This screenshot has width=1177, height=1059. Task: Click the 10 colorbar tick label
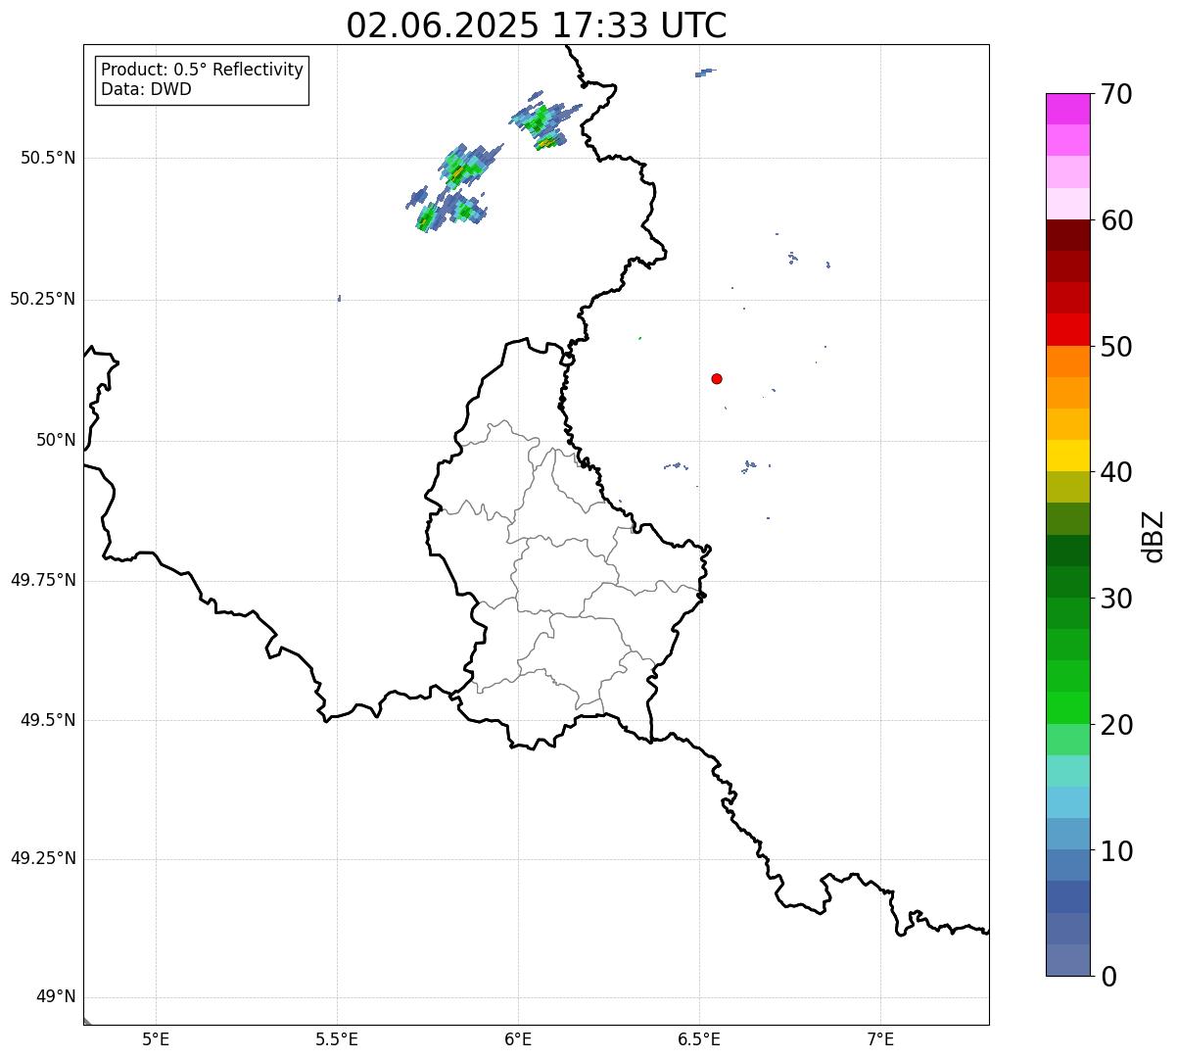point(1117,850)
